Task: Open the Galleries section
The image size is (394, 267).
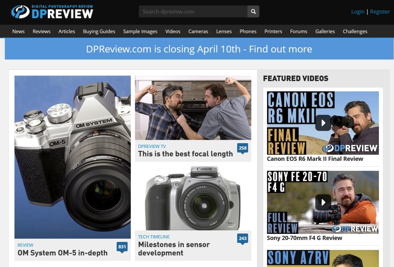Action: [x=325, y=31]
